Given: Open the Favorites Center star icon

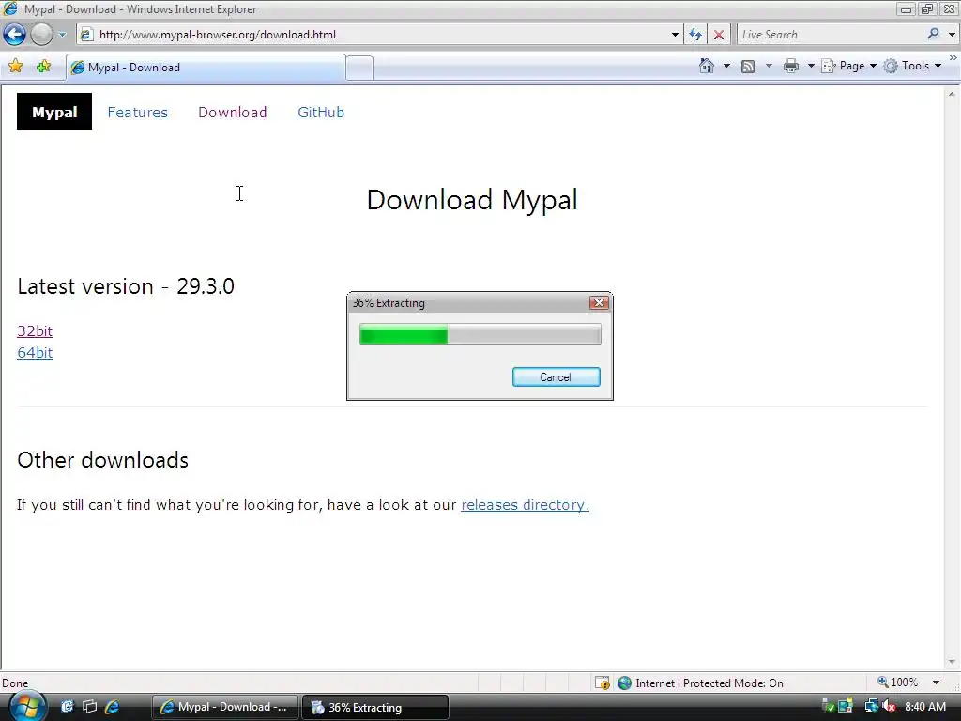Looking at the screenshot, I should click(x=15, y=67).
